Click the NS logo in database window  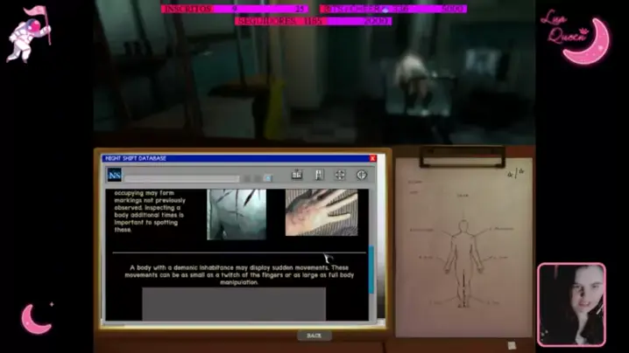coord(115,176)
